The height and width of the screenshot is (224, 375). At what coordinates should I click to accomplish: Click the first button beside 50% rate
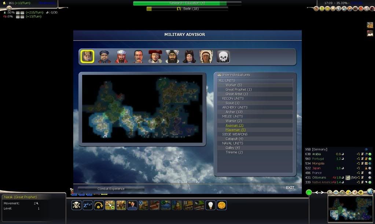pos(18,12)
